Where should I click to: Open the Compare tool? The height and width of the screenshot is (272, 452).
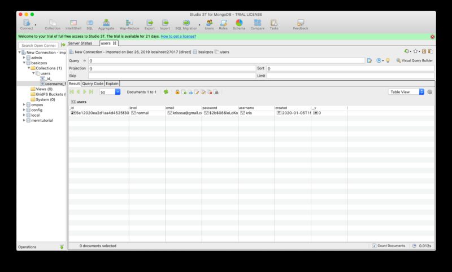tap(258, 24)
